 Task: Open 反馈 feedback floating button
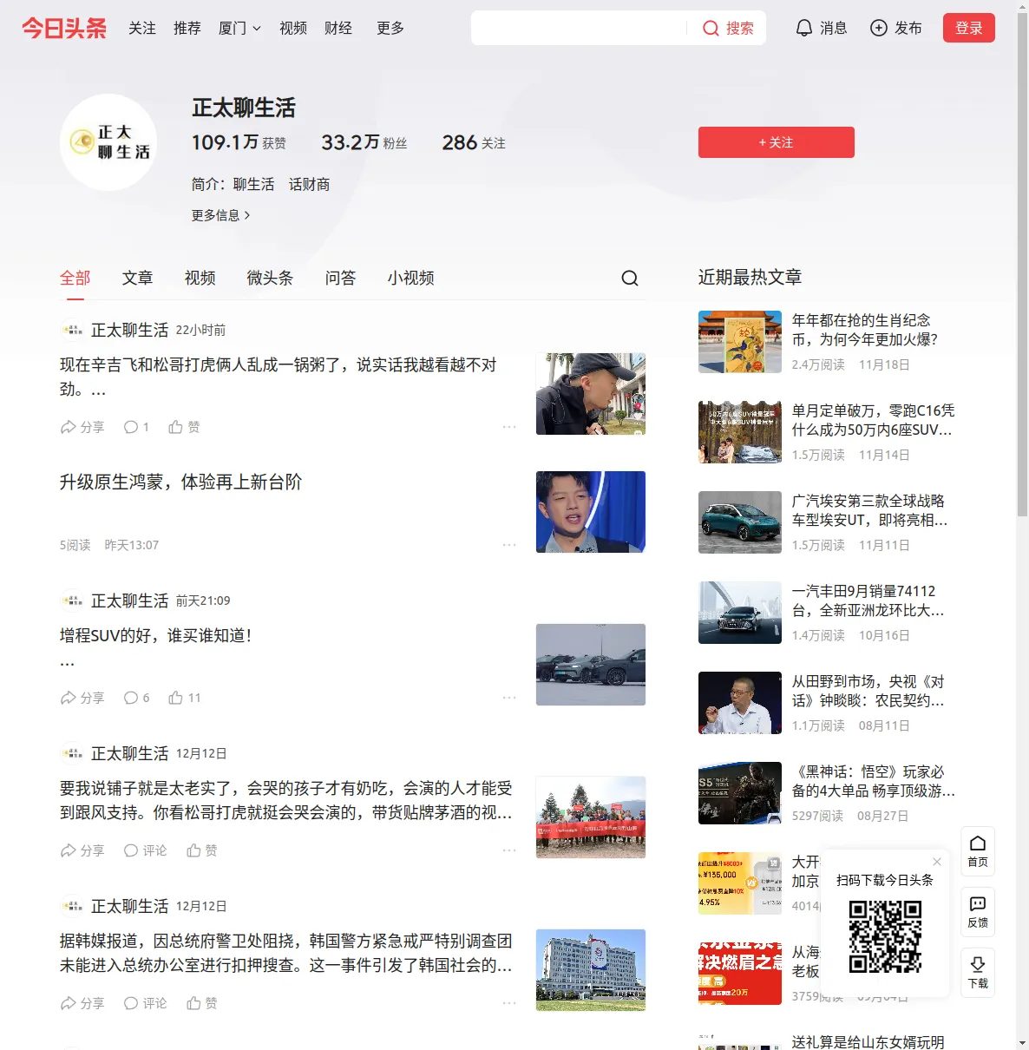978,912
